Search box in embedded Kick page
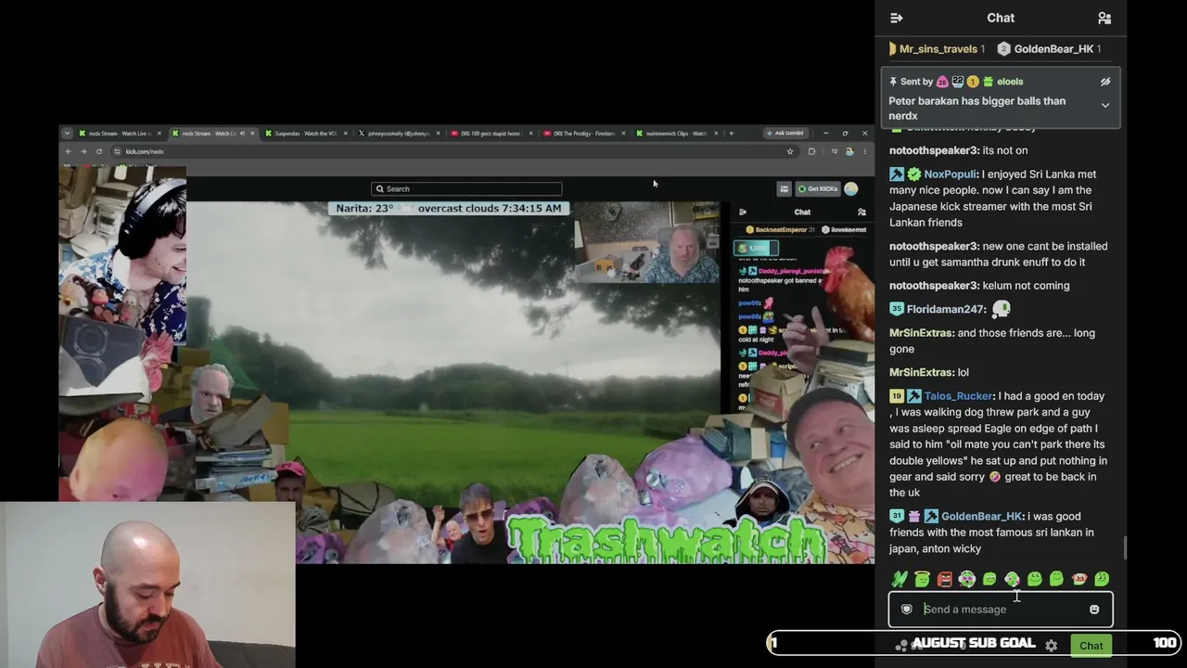1187x668 pixels. coord(466,188)
